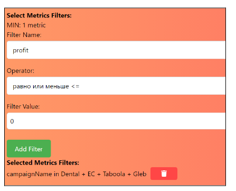Click the "Operator:" label
The width and height of the screenshot is (236, 191).
coord(21,71)
